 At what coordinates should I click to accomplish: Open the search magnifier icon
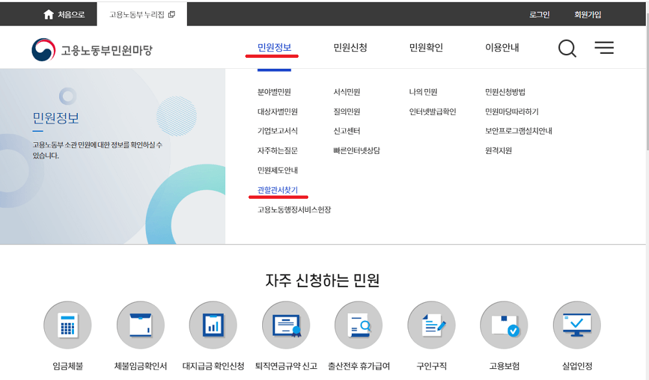tap(567, 47)
